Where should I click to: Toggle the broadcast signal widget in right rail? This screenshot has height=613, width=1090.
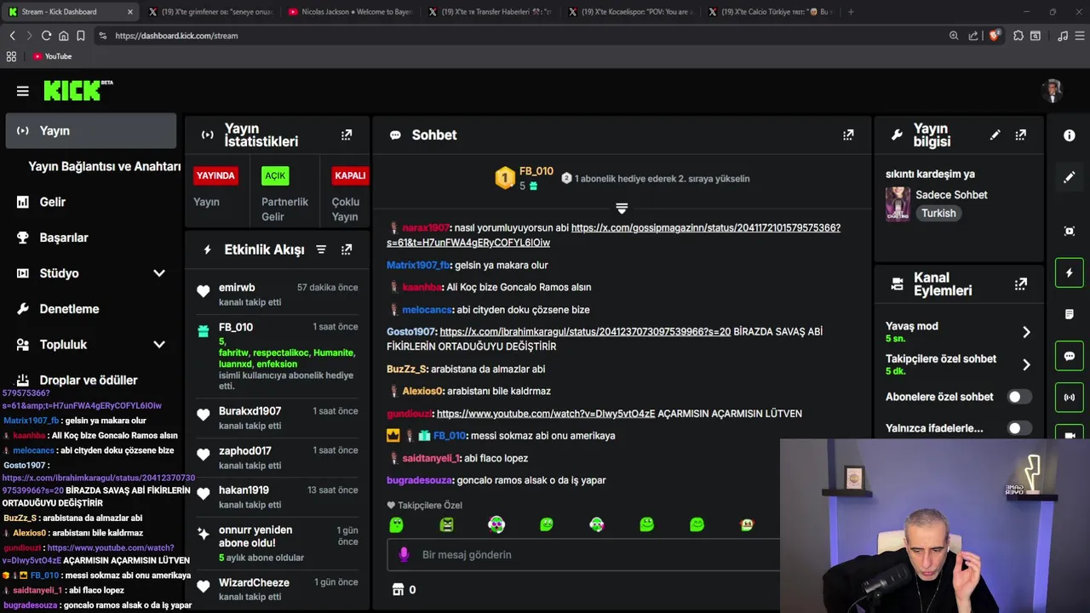pyautogui.click(x=1070, y=398)
